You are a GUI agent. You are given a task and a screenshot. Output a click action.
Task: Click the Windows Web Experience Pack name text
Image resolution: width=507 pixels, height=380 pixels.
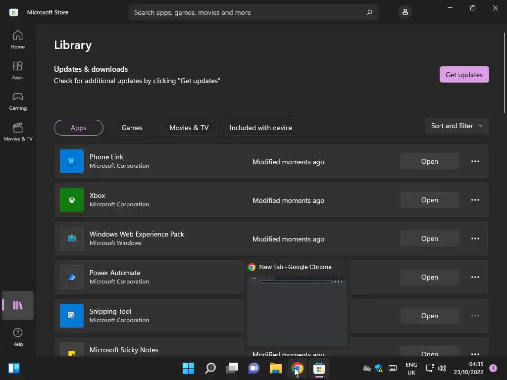pos(137,234)
